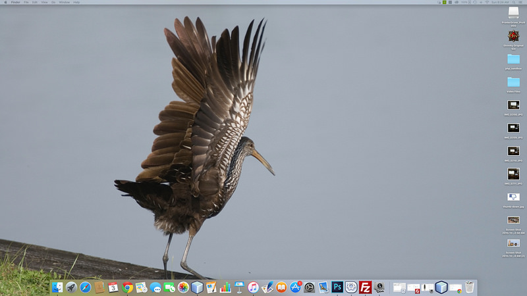This screenshot has height=296, width=527.
Task: Launch FileZilla from the Dock
Action: pos(365,287)
